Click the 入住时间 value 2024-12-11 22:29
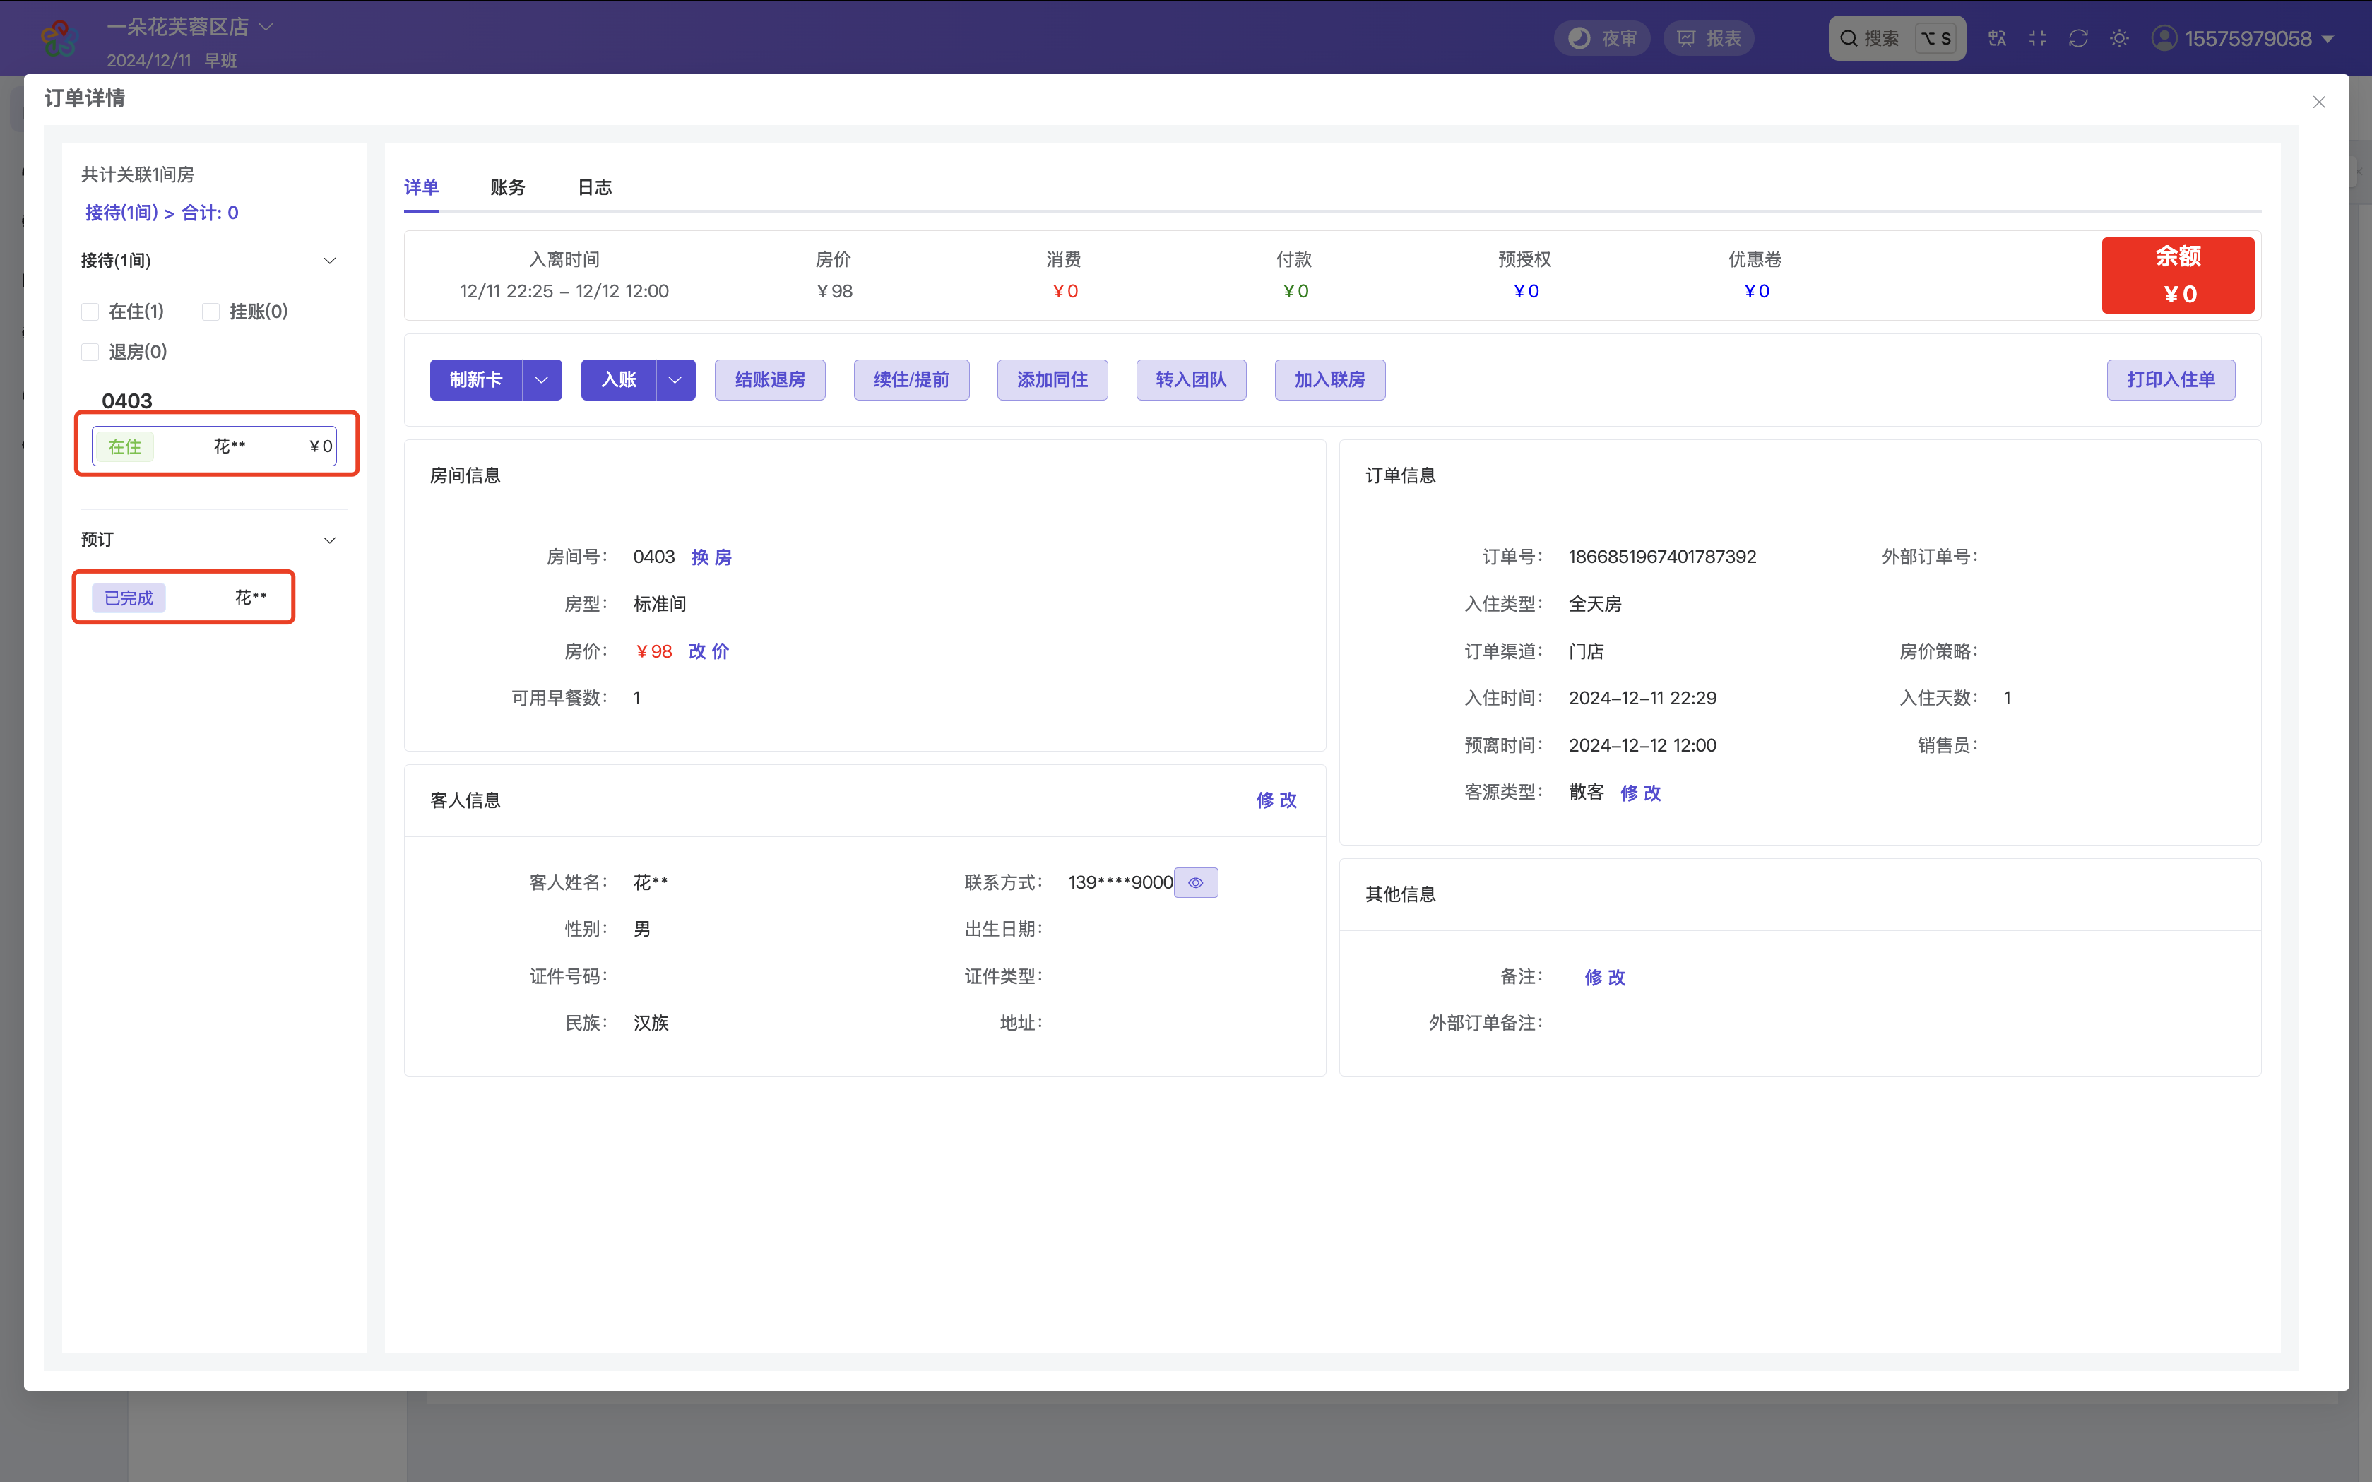The width and height of the screenshot is (2372, 1482). (1643, 698)
